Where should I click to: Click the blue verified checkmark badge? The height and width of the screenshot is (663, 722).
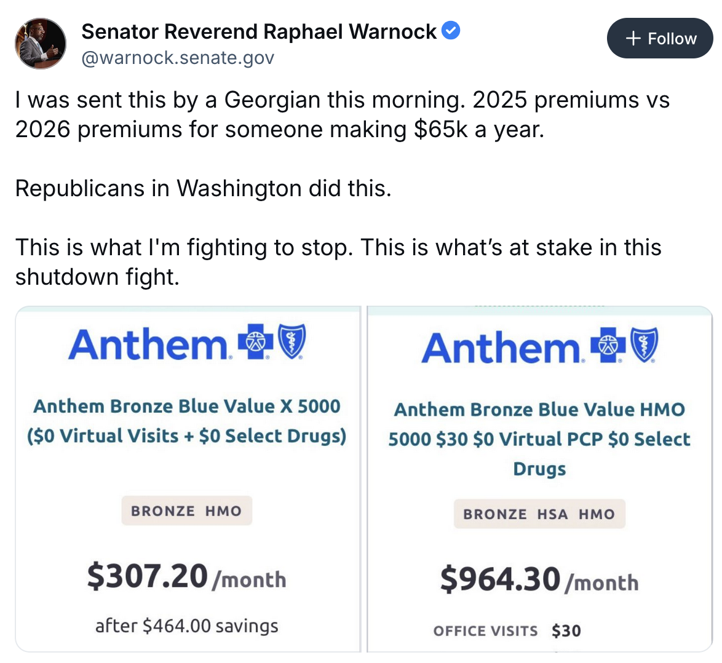[451, 30]
